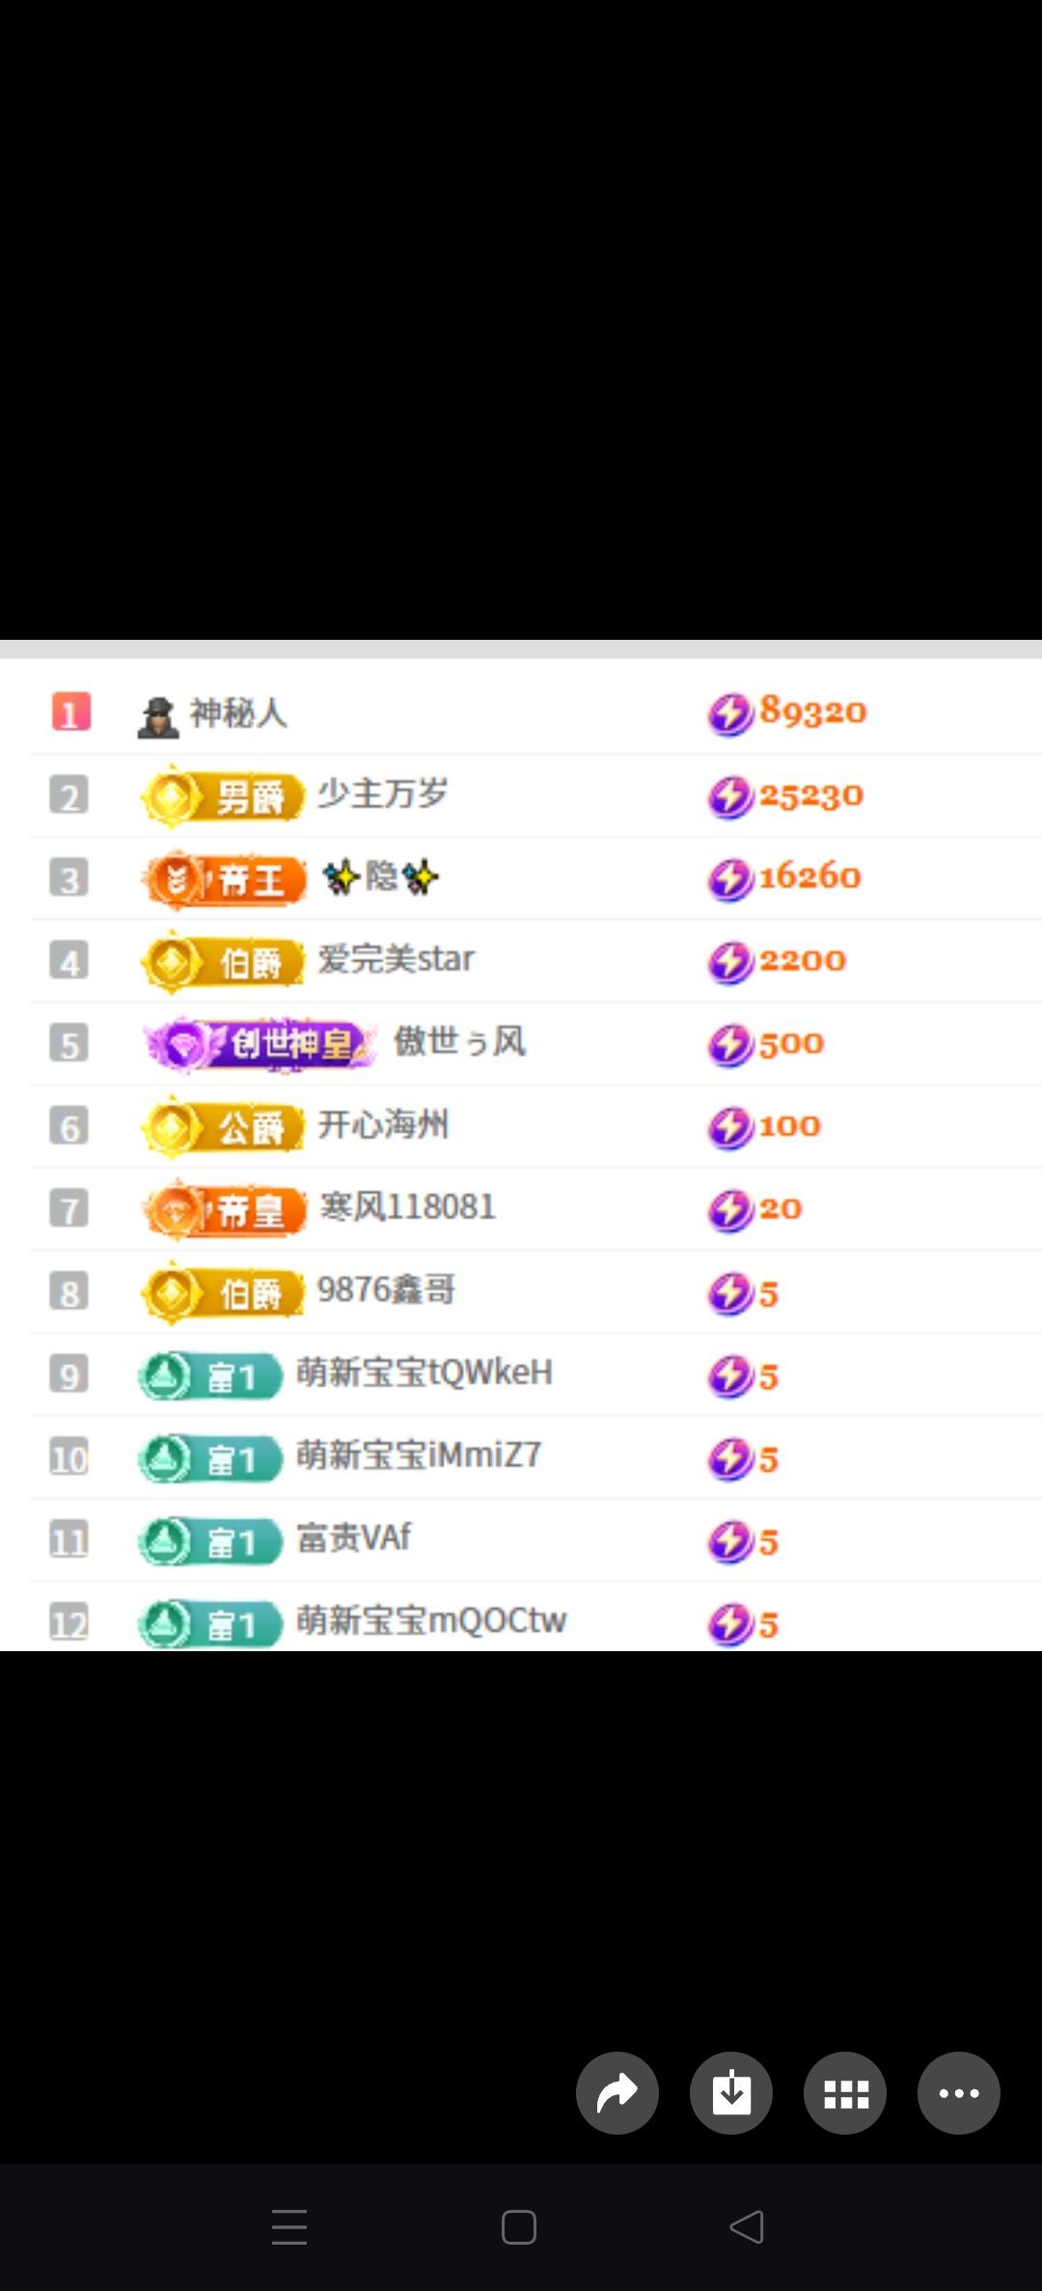The image size is (1042, 2291).
Task: Click the score value 100
Action: point(790,1125)
